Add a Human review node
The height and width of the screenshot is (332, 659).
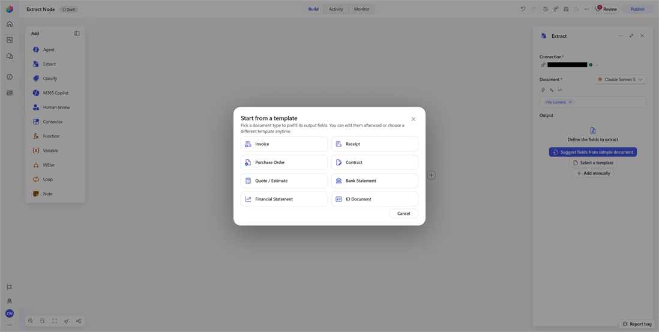[x=55, y=107]
